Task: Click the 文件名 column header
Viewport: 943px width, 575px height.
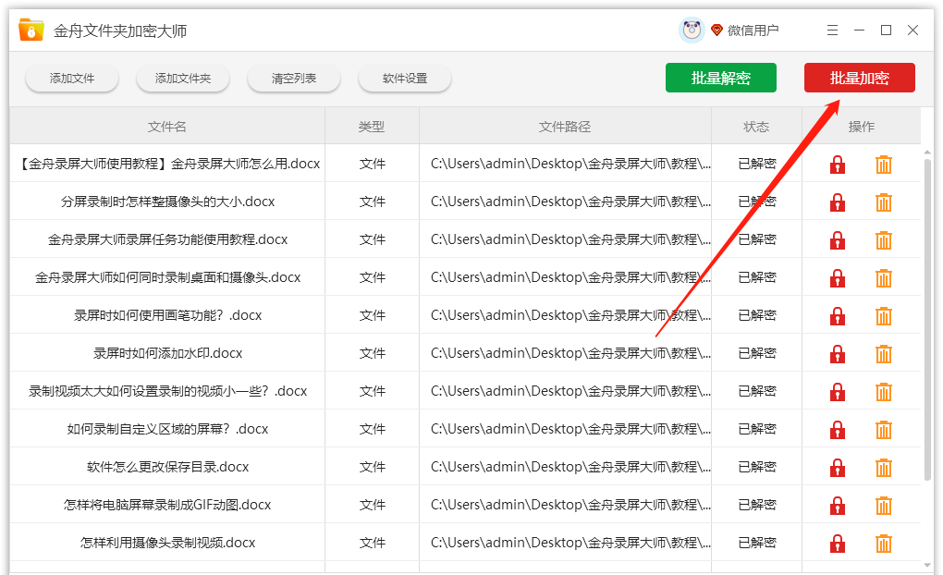Action: [x=167, y=127]
